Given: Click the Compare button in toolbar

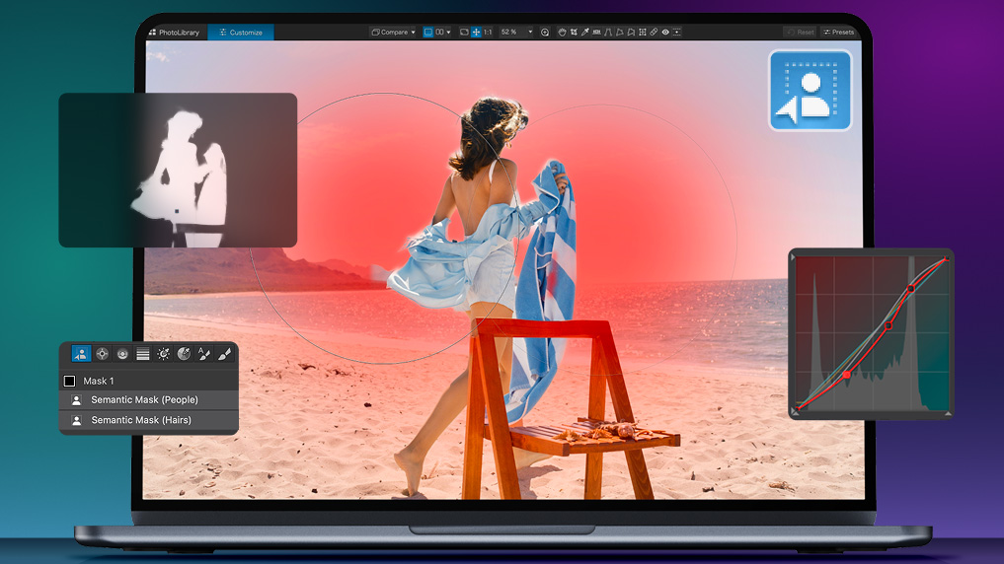Looking at the screenshot, I should click(x=390, y=32).
